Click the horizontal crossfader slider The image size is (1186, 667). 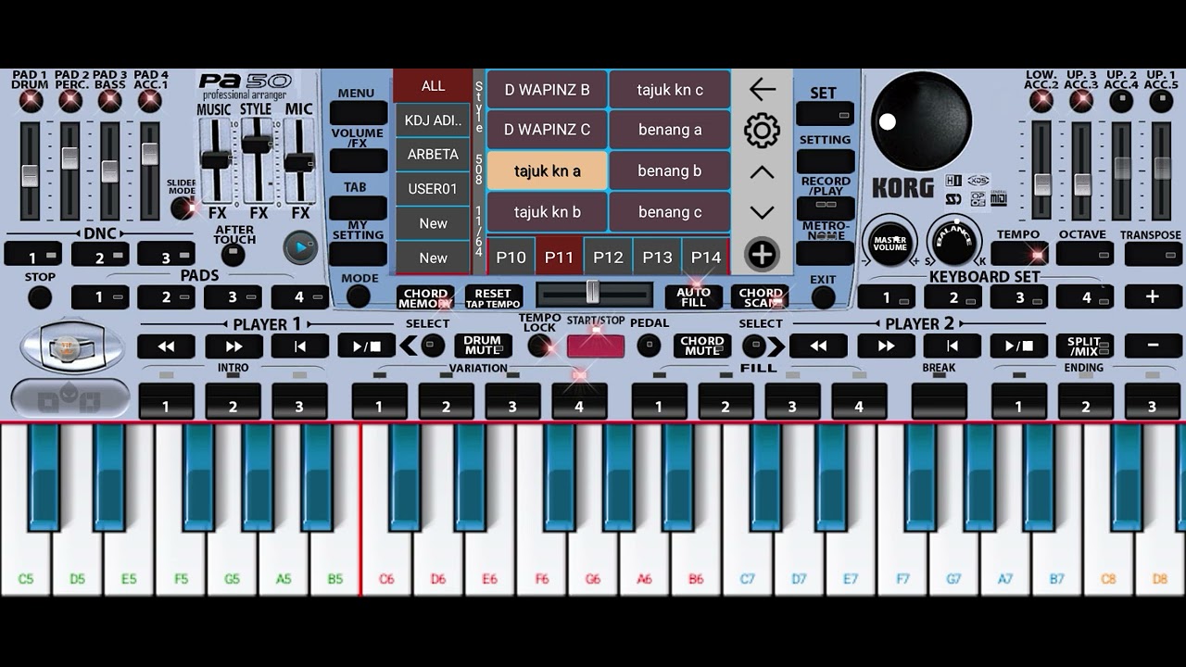coord(595,294)
